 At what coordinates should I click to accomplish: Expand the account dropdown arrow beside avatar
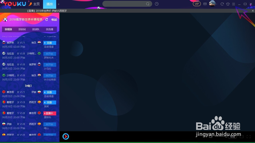pos(216,4)
